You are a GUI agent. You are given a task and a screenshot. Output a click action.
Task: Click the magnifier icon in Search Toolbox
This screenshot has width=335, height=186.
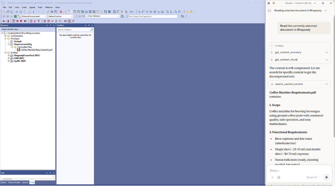[x=92, y=30]
